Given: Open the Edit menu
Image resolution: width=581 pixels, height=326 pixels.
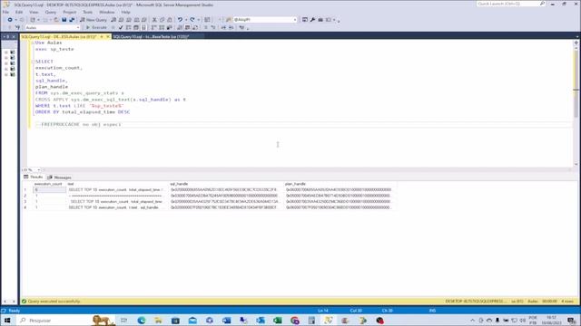Looking at the screenshot, I should (19, 12).
